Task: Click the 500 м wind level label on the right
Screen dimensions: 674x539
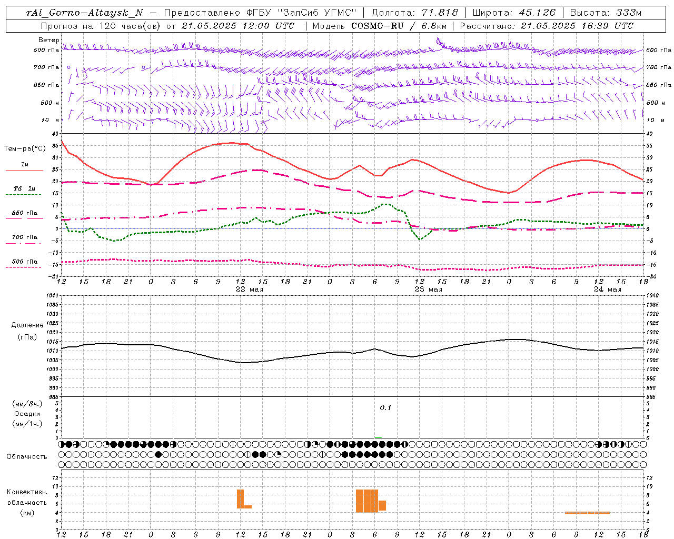Action: tap(656, 103)
